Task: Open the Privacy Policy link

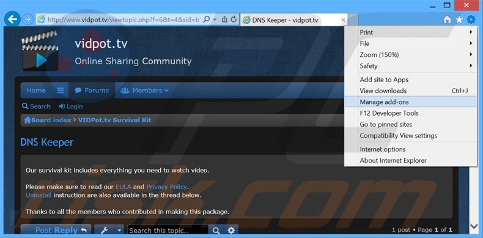Action: click(x=167, y=187)
